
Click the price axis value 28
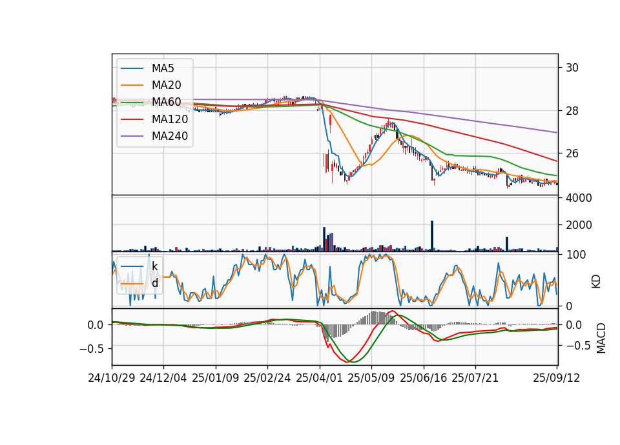572,111
